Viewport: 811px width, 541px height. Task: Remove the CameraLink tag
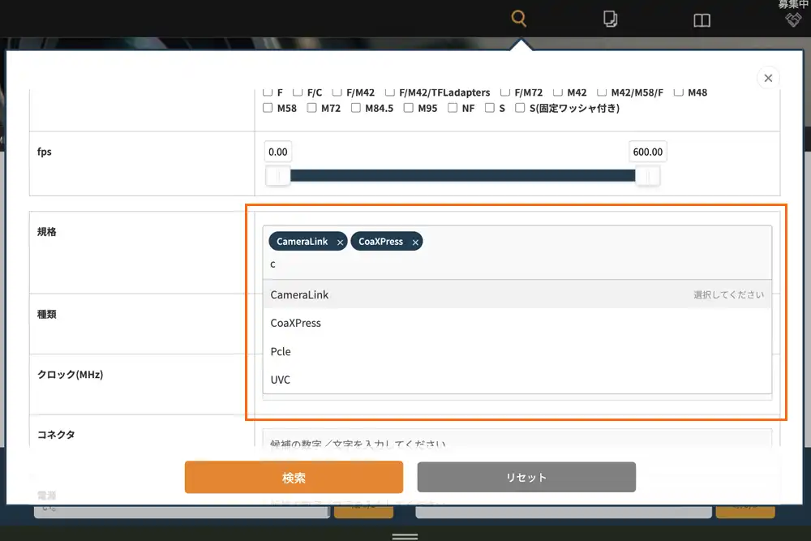click(x=341, y=243)
